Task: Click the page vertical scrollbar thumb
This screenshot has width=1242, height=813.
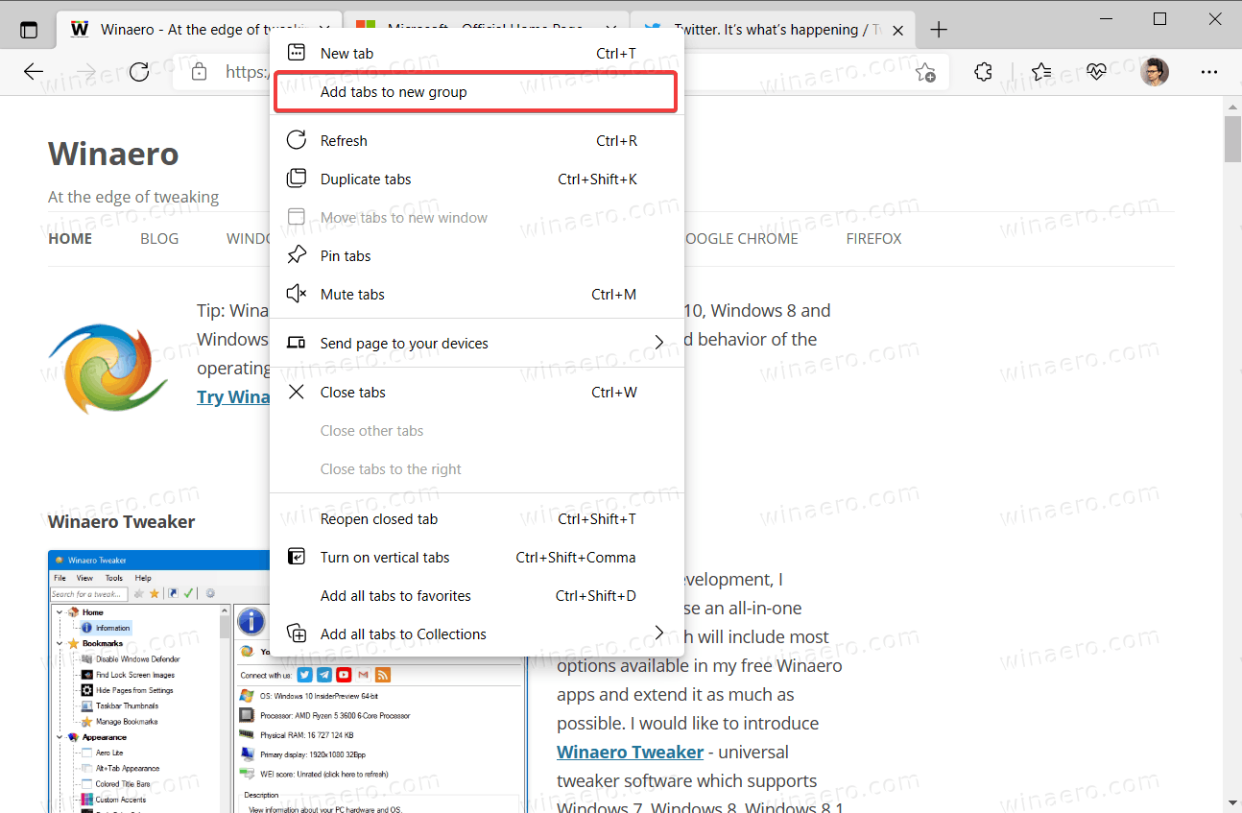Action: [1231, 139]
